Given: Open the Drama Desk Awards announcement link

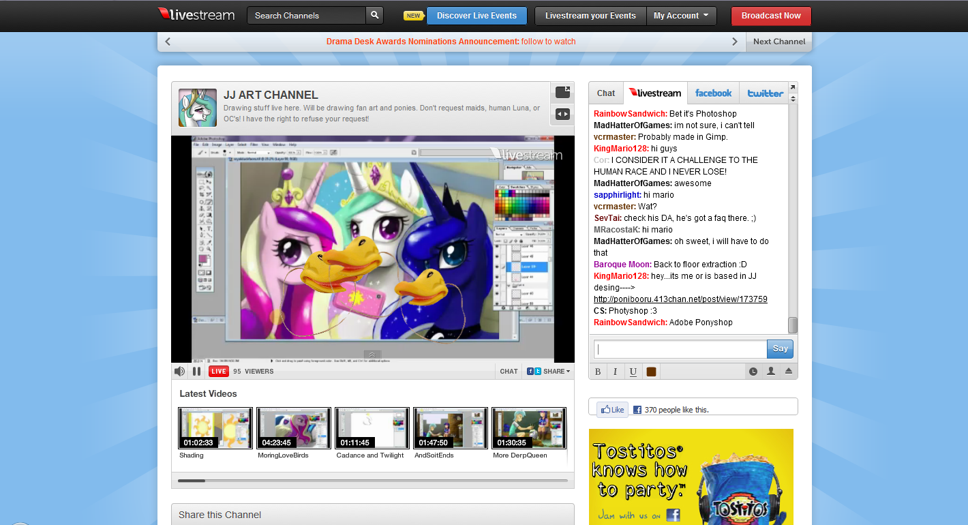Looking at the screenshot, I should click(451, 42).
